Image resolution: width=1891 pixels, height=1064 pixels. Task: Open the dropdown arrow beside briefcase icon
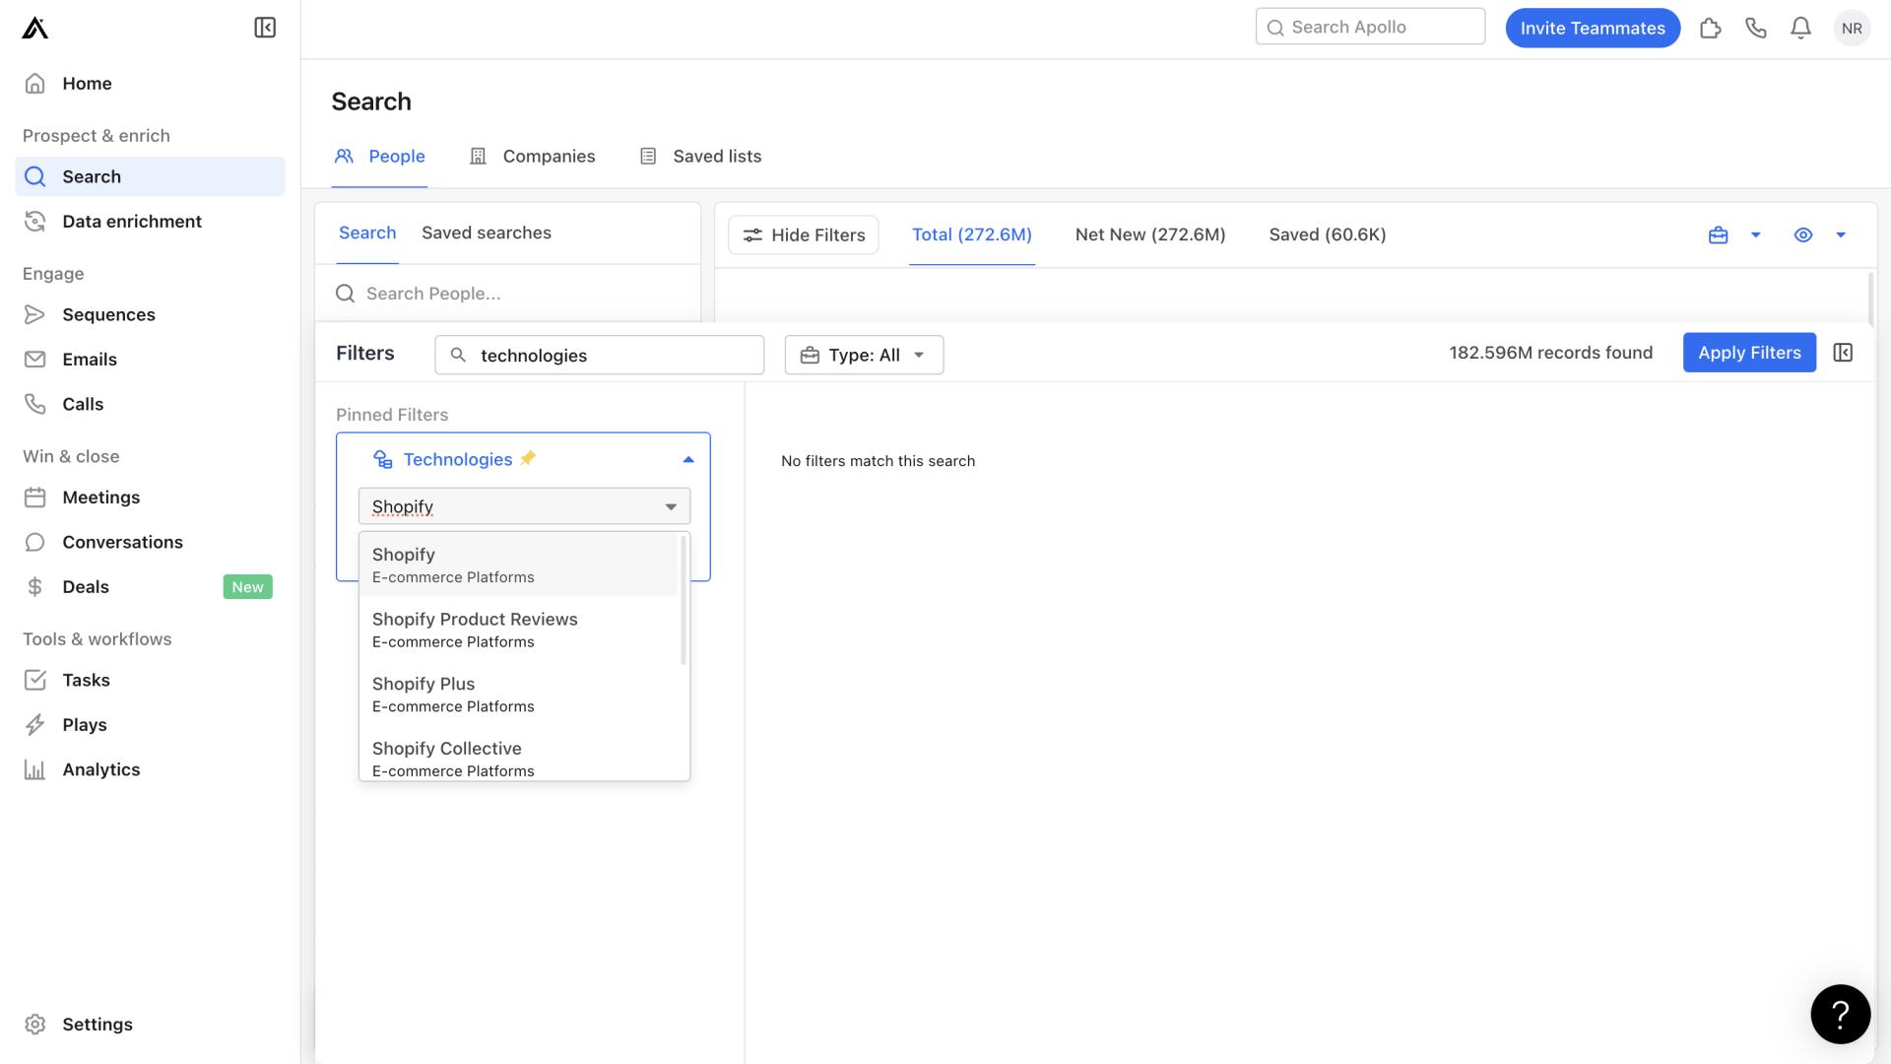click(1755, 235)
